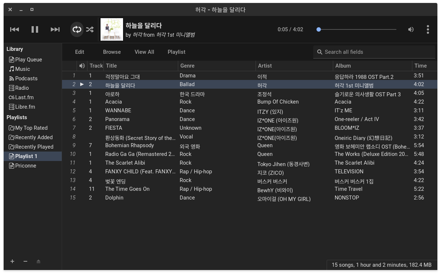Toggle shuffle playback
441x274 pixels.
coord(90,29)
